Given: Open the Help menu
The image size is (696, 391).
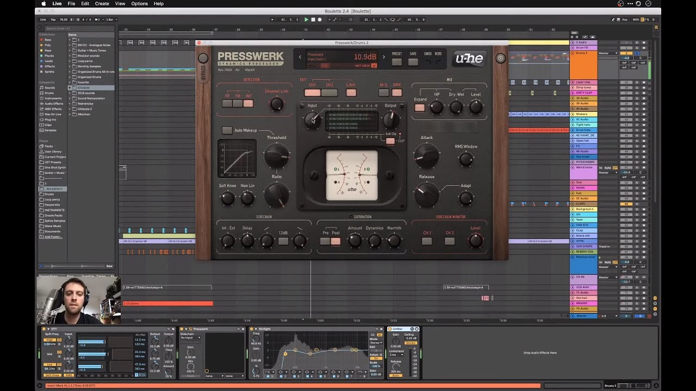Looking at the screenshot, I should pos(159,4).
